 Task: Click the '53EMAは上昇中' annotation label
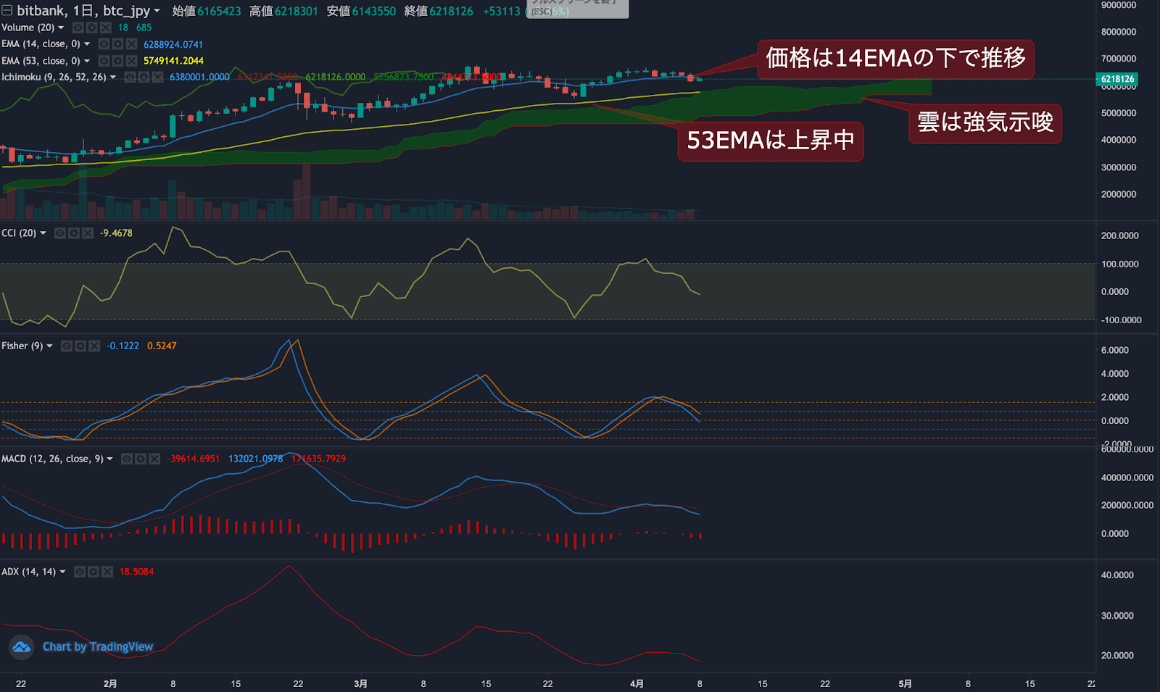click(770, 141)
